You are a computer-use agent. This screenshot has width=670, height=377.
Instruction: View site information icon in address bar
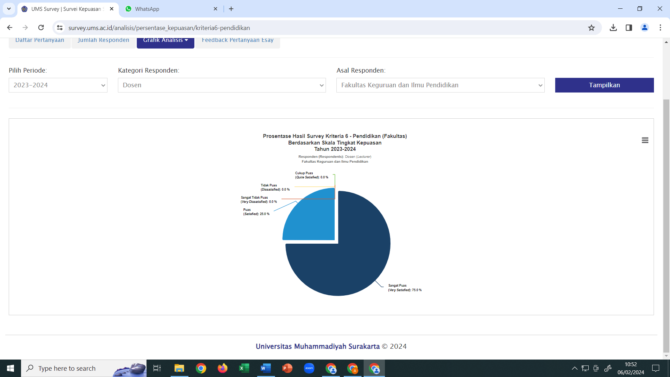60,28
